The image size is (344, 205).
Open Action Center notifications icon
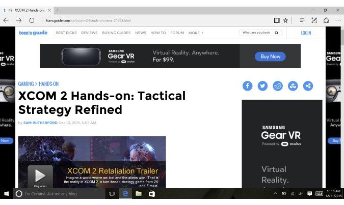309,194
